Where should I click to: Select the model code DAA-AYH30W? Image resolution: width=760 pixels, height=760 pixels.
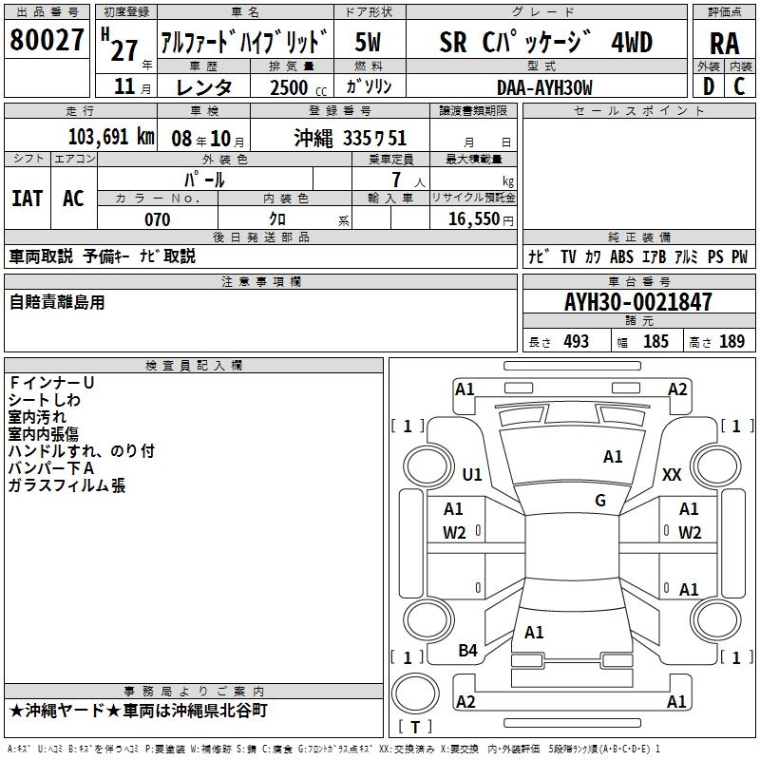(x=544, y=87)
